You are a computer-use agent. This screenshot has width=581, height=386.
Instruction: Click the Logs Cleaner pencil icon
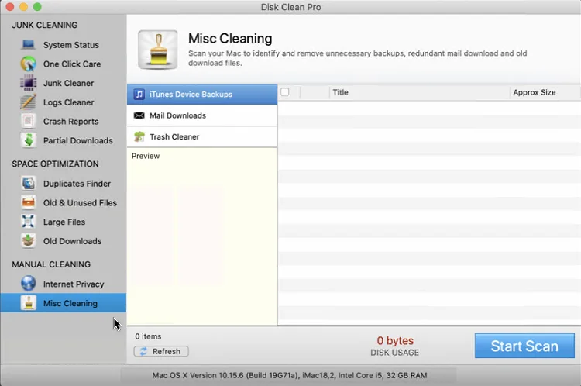(x=28, y=102)
